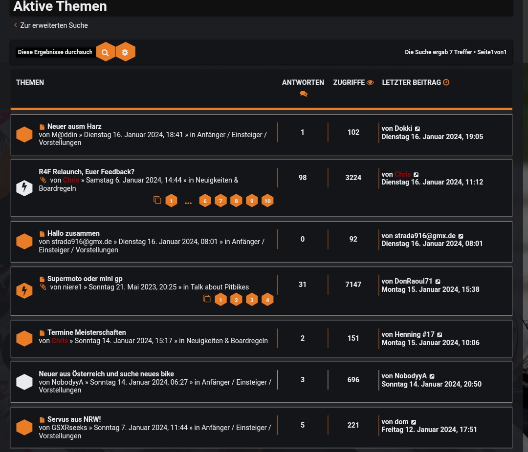Open Neuigkeiten & Boardregeln forum in Termine row

tap(227, 341)
